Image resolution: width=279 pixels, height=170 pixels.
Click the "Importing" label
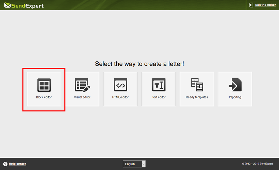pyautogui.click(x=235, y=97)
